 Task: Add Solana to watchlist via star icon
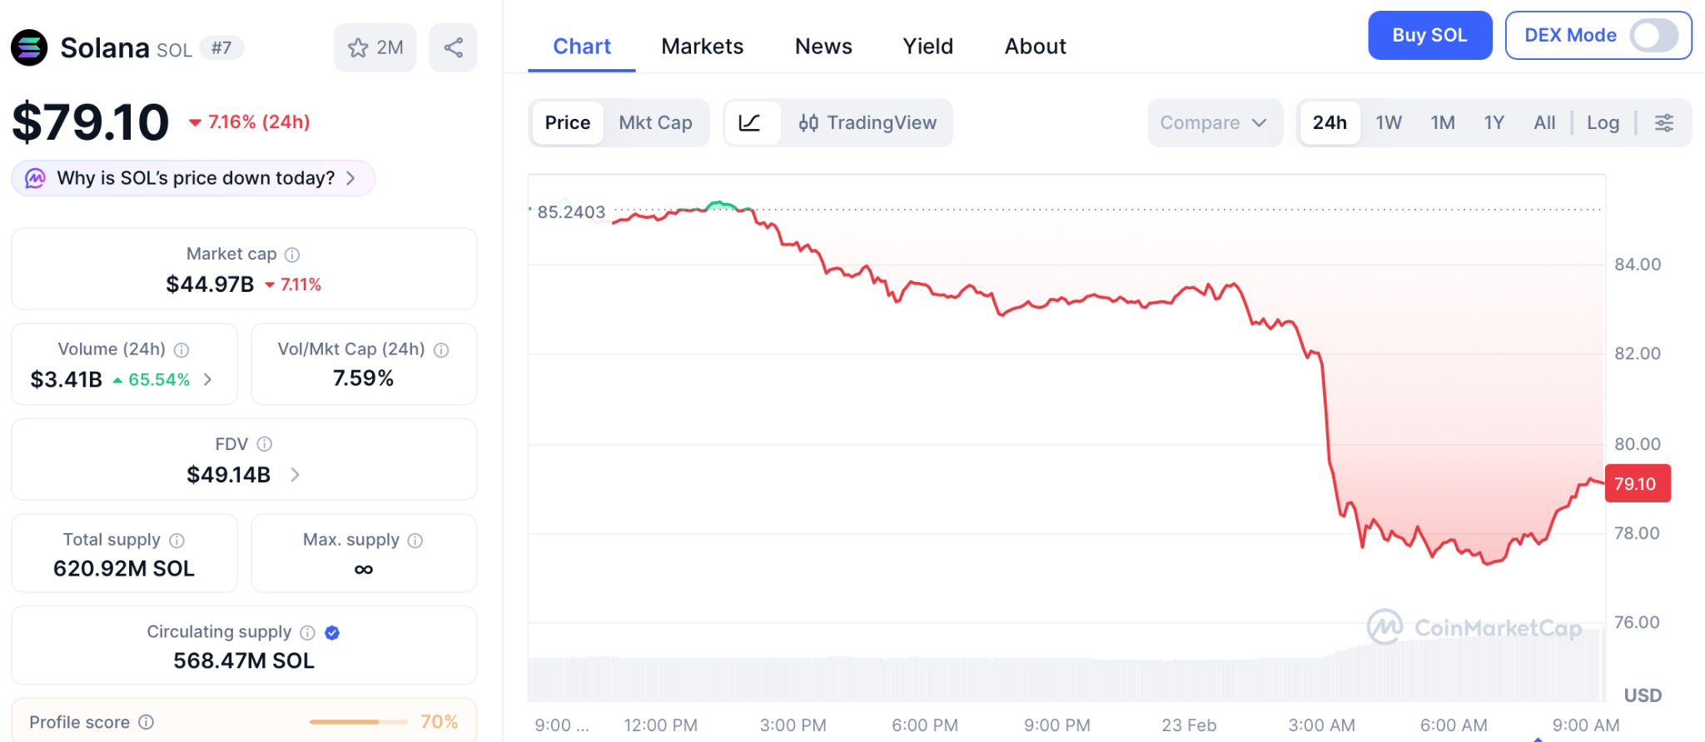coord(358,47)
